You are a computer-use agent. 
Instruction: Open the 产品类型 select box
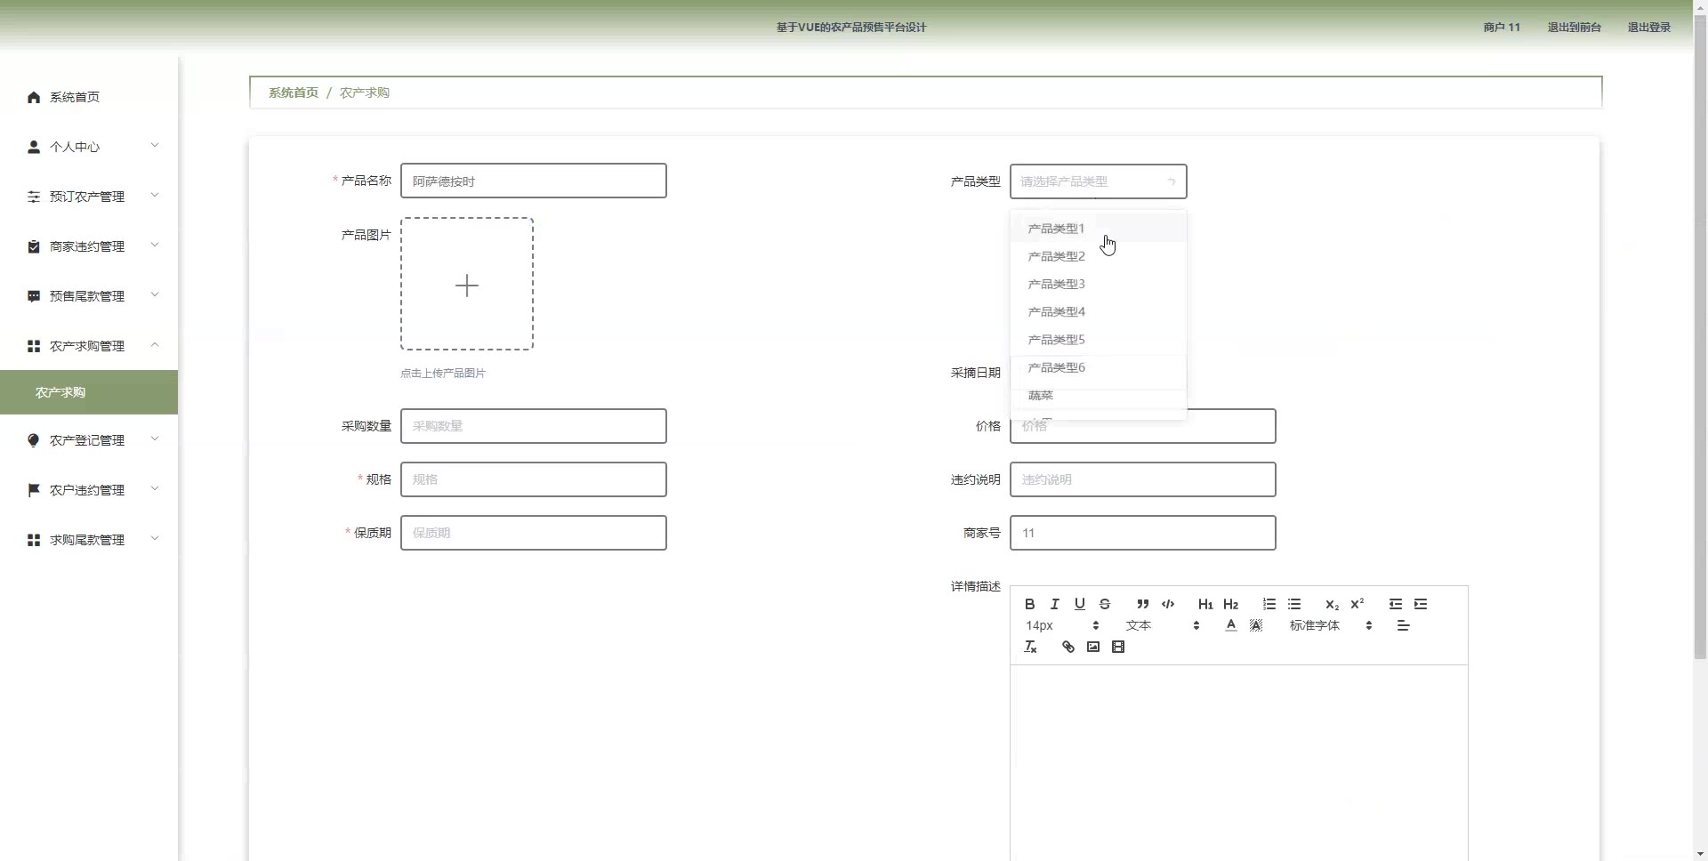[x=1098, y=181]
